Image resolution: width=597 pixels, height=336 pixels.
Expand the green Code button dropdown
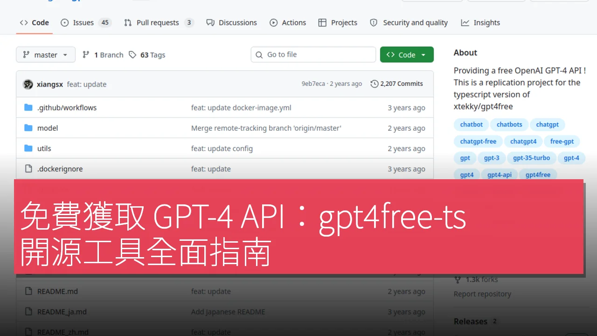tap(407, 55)
